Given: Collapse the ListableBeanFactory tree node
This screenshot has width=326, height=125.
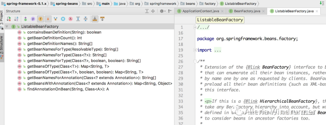Looking at the screenshot, I should [x=7, y=27].
